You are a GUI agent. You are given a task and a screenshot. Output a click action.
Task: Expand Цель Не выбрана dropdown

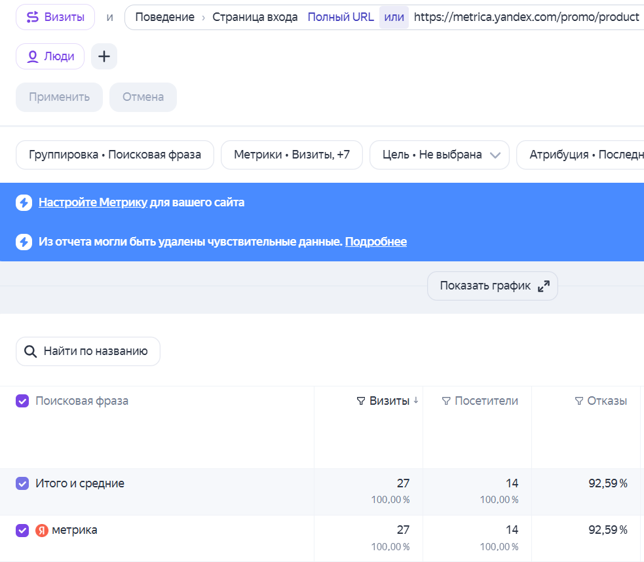440,155
